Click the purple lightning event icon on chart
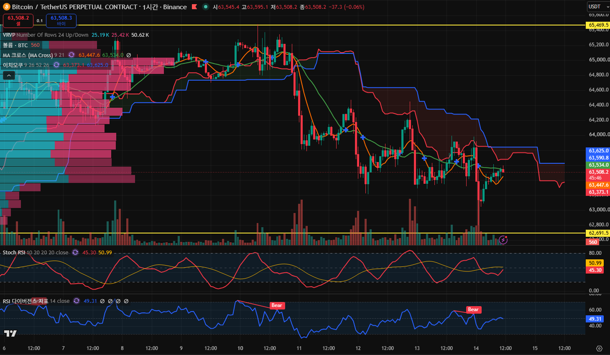610x355 pixels. pos(503,240)
